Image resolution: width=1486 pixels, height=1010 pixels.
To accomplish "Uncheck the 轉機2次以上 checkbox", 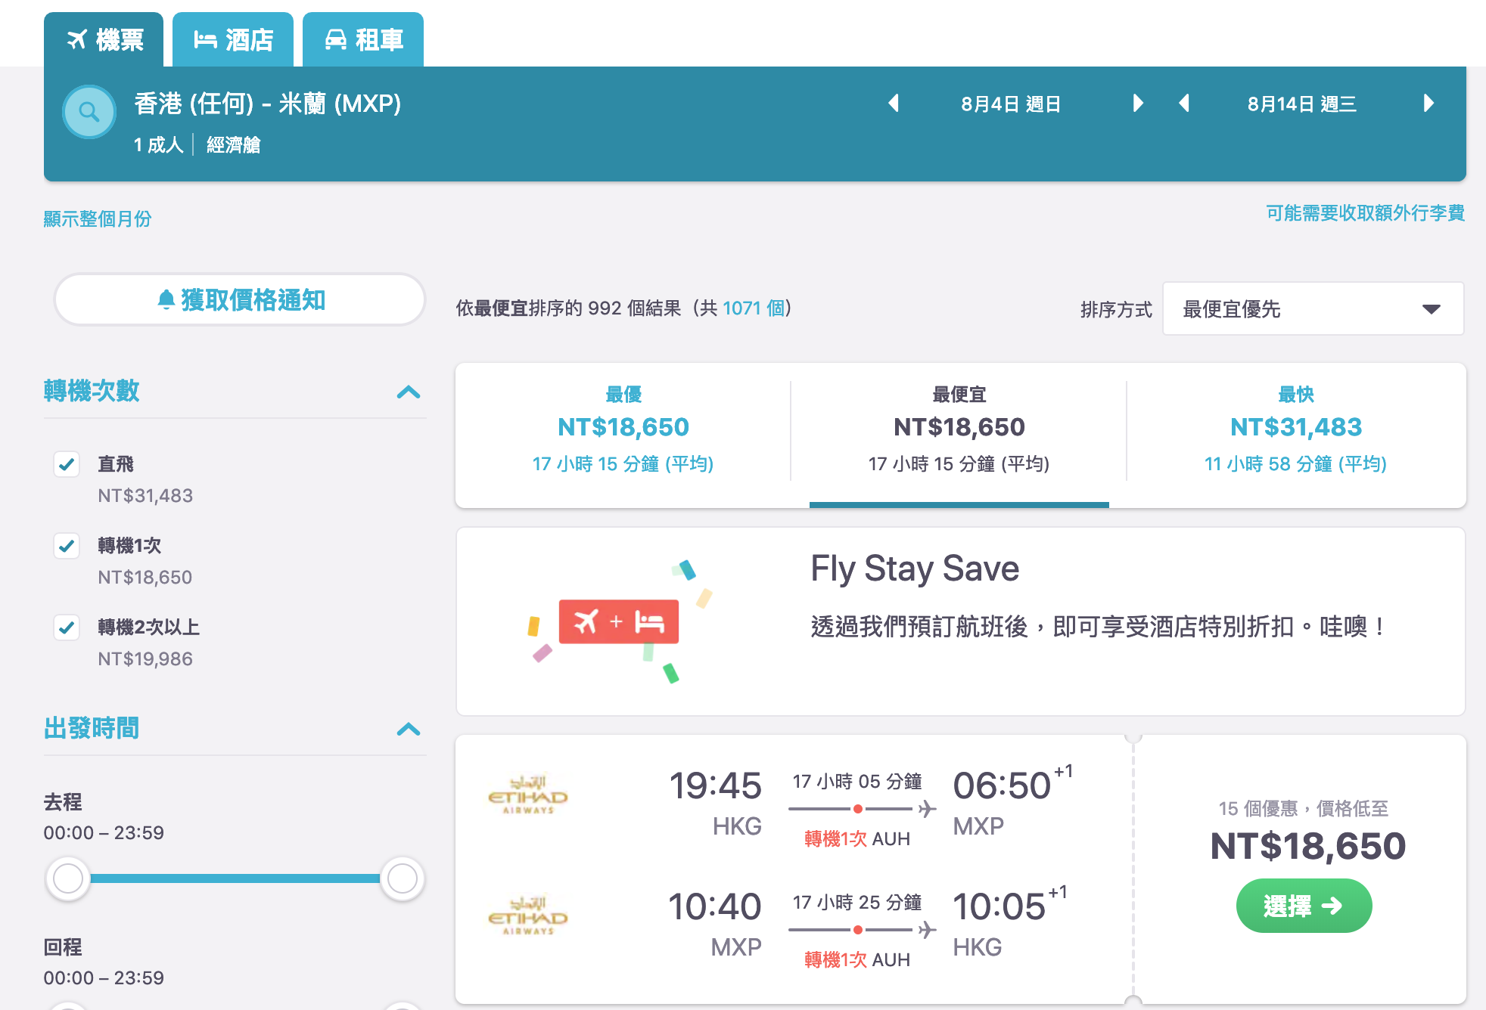I will (67, 627).
